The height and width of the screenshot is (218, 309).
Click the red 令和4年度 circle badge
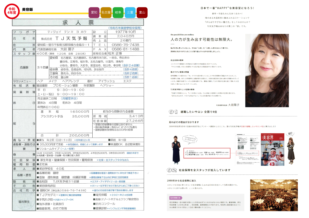12,11
